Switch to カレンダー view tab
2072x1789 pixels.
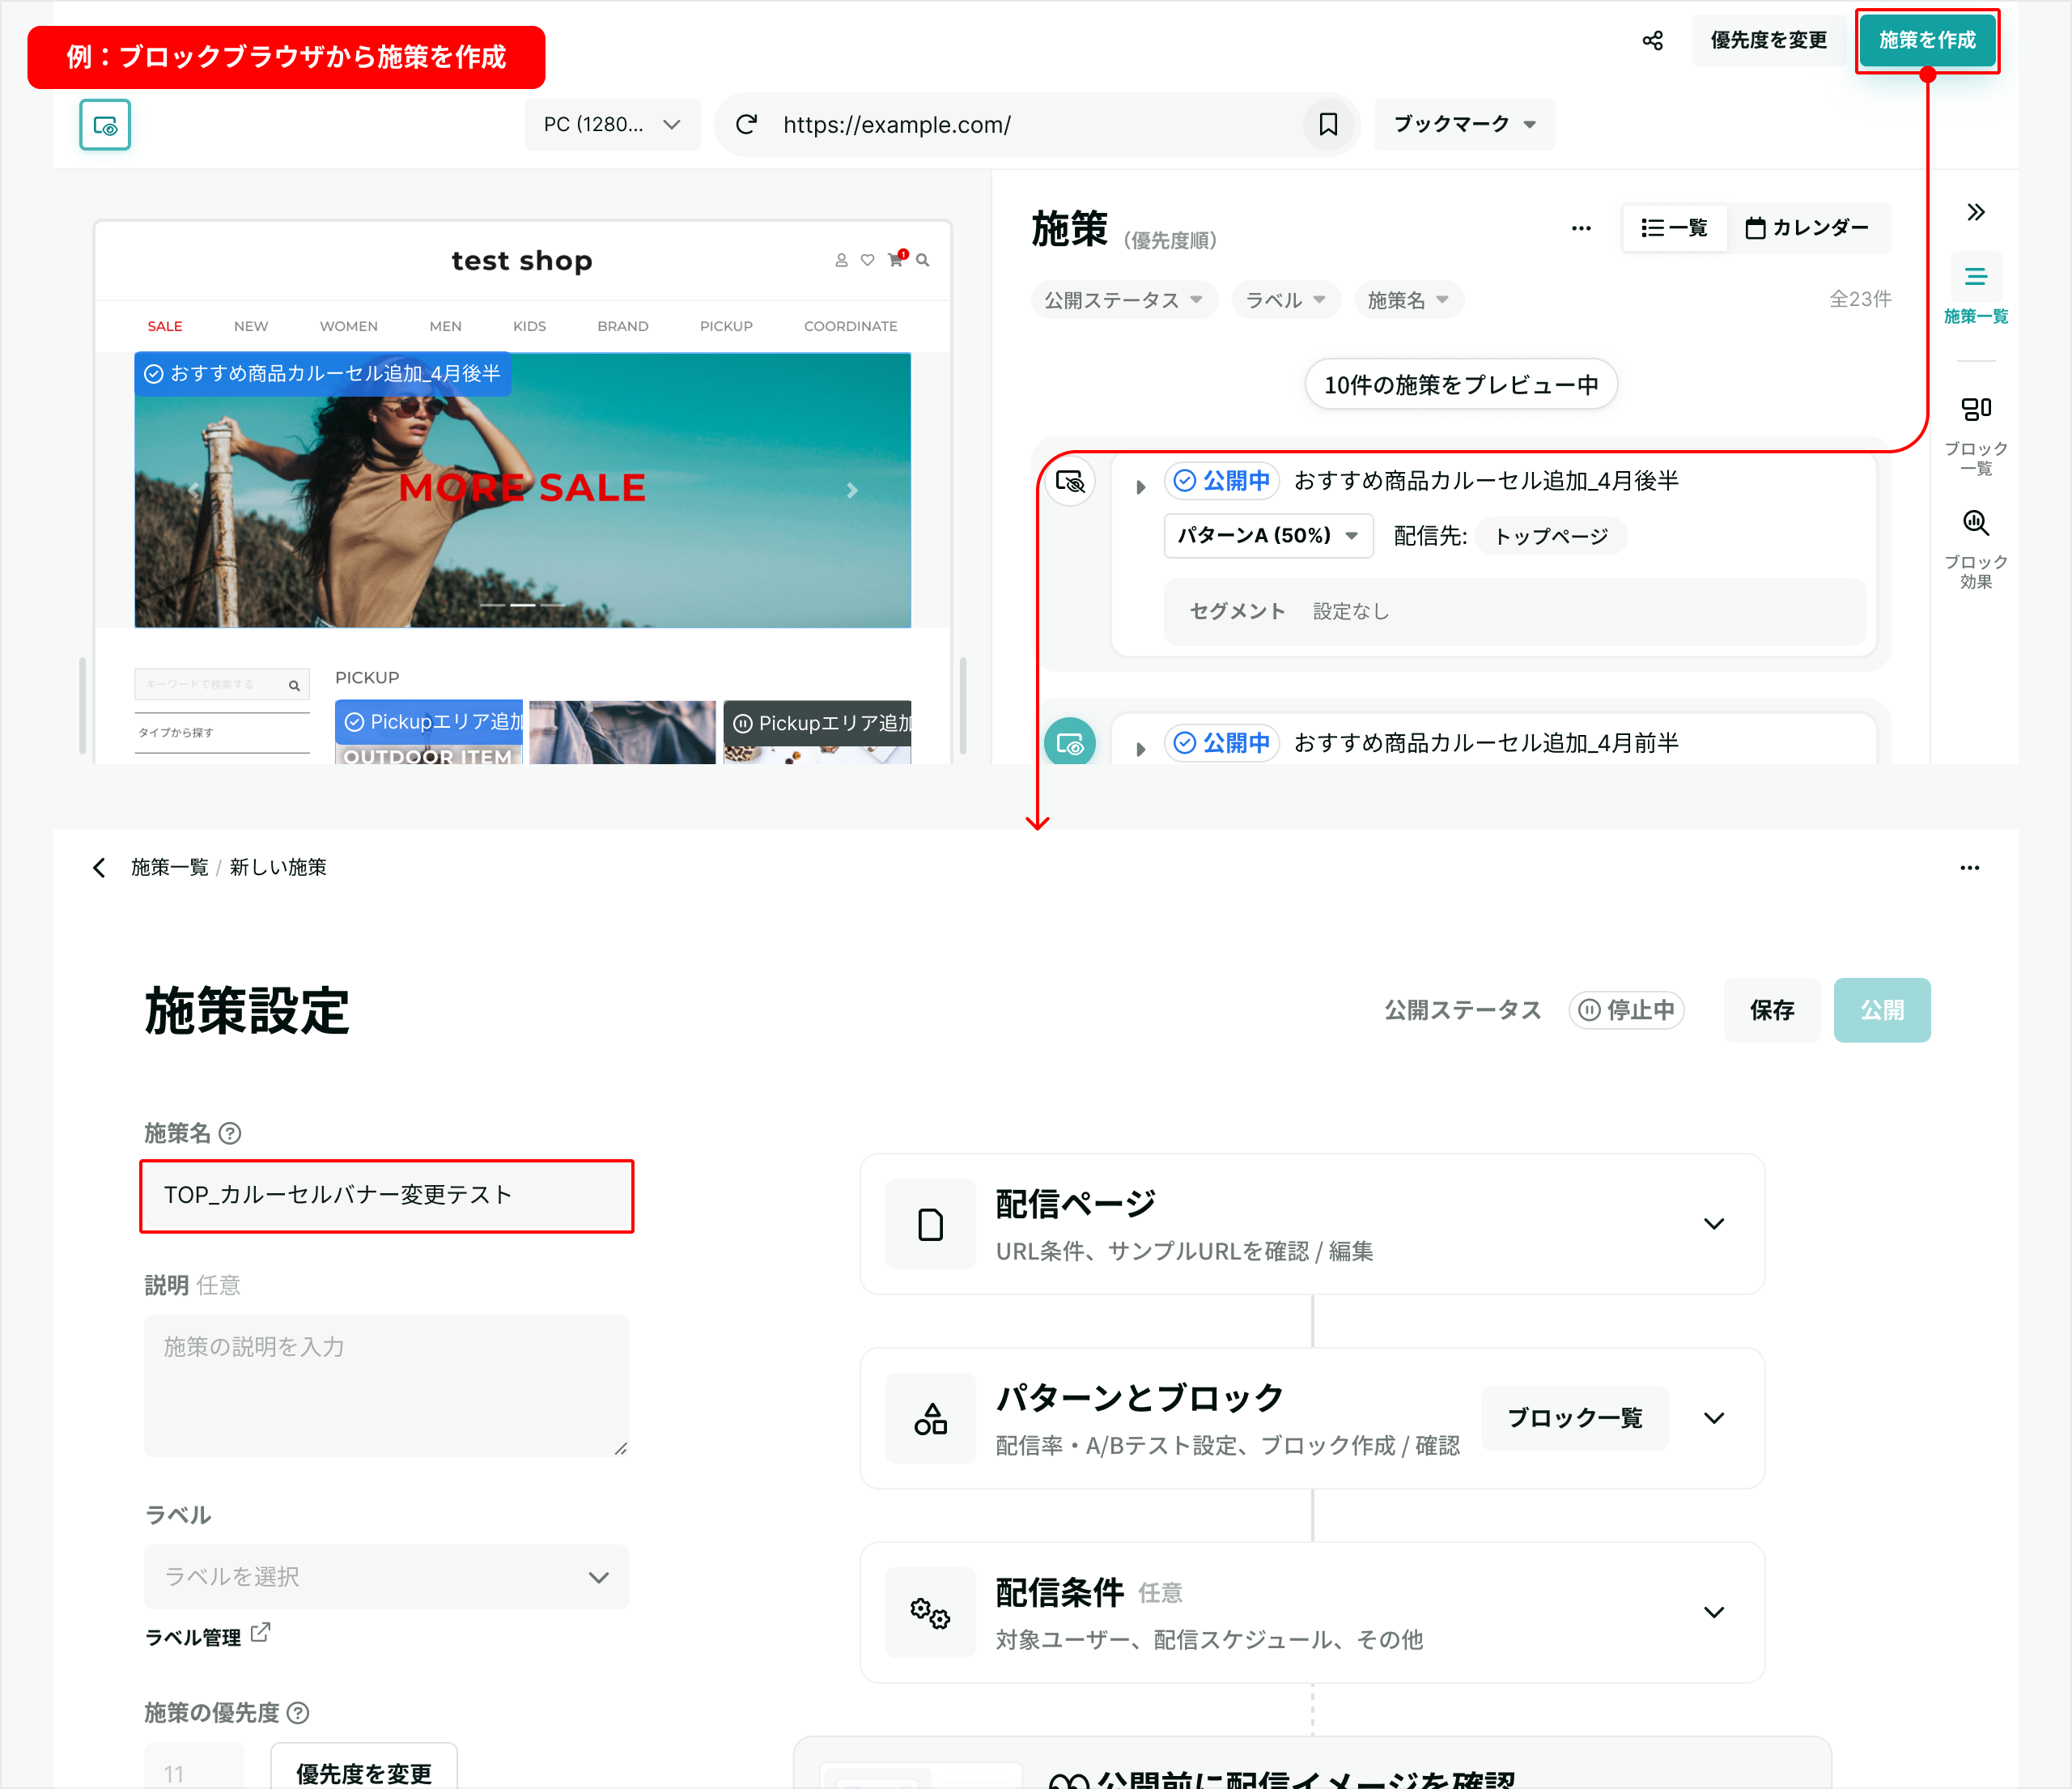click(x=1807, y=228)
